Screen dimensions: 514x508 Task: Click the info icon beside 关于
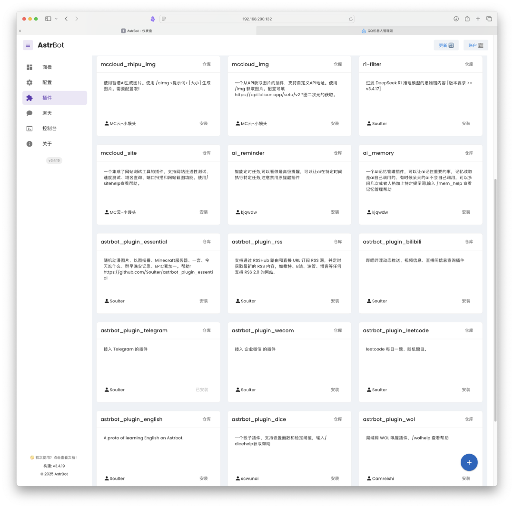click(x=30, y=144)
